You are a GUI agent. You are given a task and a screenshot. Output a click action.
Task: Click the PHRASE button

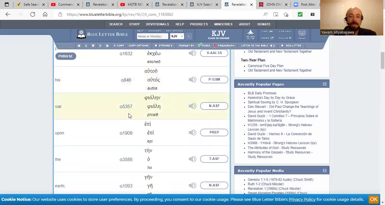[66, 56]
